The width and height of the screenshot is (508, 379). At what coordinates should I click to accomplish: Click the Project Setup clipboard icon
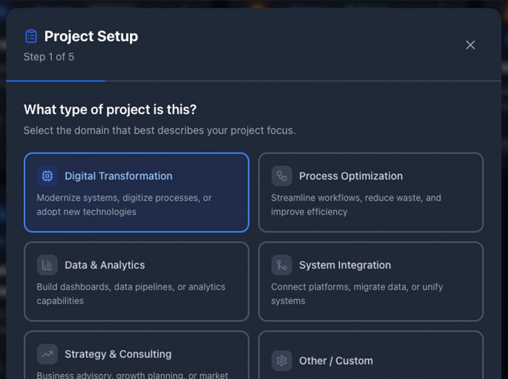31,36
